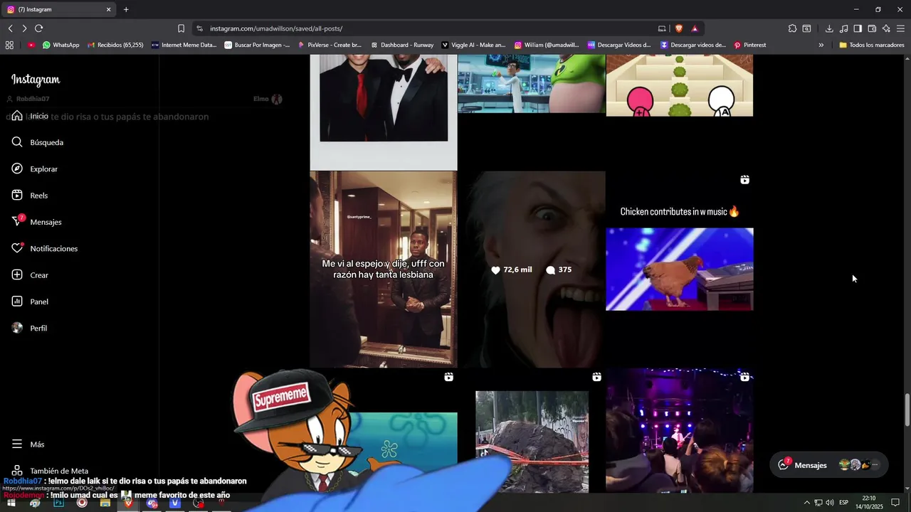Expand hidden bookmarks chevron

(821, 45)
